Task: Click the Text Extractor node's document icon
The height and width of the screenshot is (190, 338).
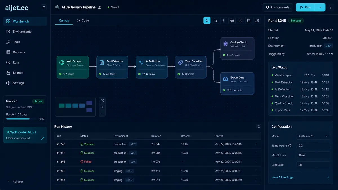Action: click(x=102, y=63)
